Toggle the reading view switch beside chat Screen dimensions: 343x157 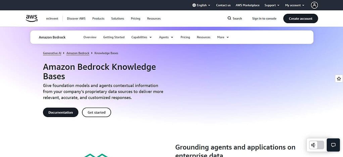(316, 145)
